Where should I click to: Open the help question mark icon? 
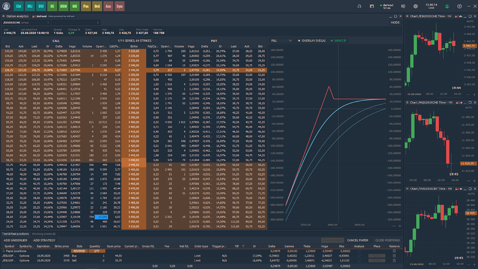(459, 6)
